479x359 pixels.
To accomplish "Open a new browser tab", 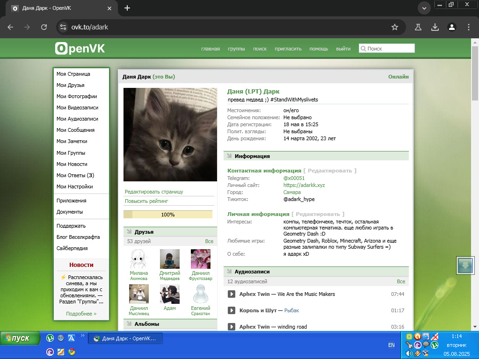I will tap(127, 8).
